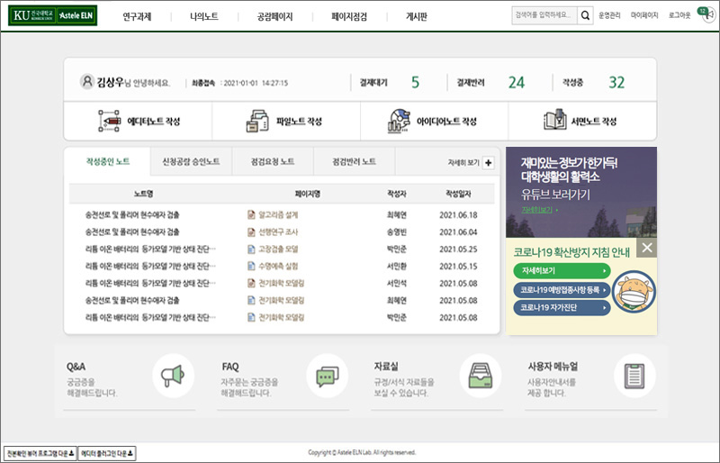Open the FAQ speech bubble icon

click(x=327, y=375)
